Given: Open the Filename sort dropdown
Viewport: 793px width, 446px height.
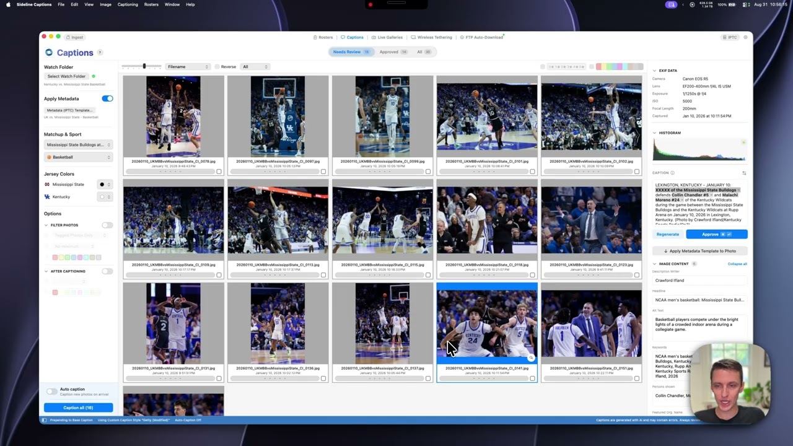Looking at the screenshot, I should [188, 67].
